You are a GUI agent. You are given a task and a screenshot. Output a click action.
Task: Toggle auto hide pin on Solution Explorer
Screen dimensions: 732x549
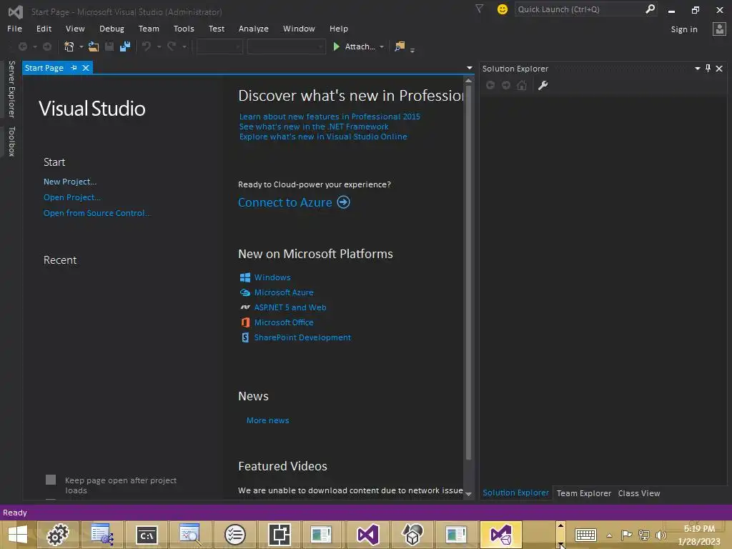pos(708,68)
